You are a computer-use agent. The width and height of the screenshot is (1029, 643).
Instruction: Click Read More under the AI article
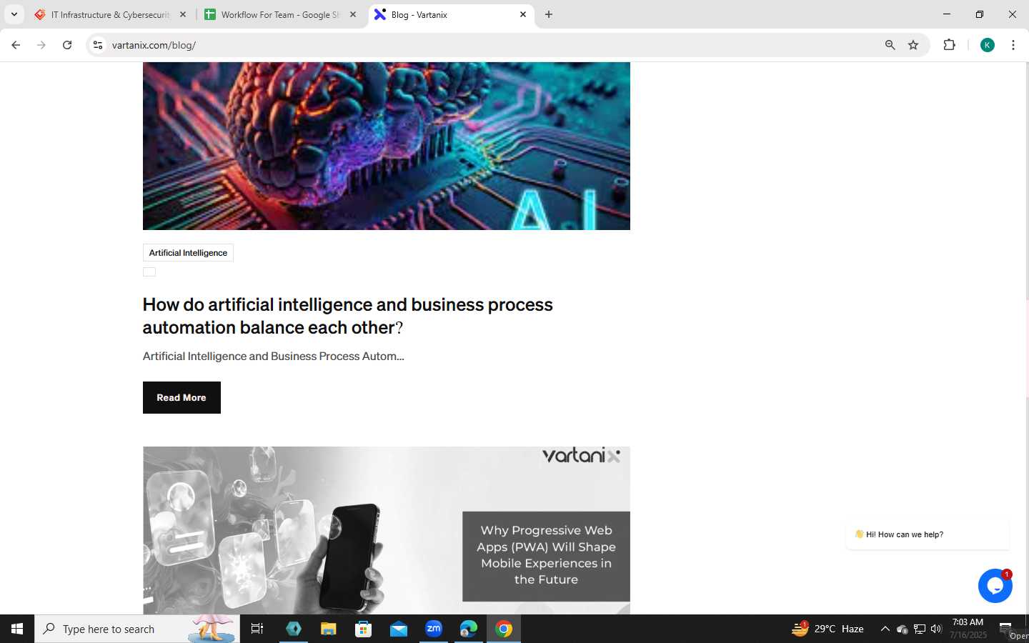pyautogui.click(x=182, y=397)
